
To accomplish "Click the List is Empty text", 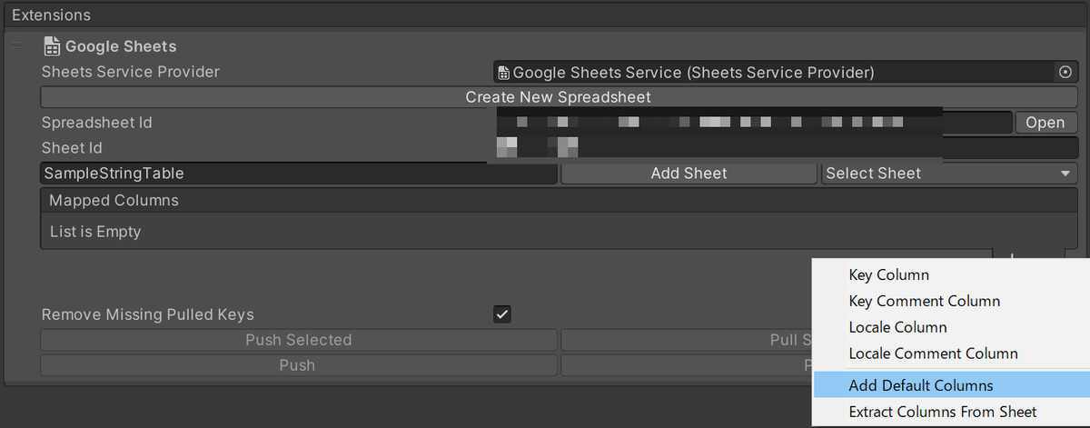I will [x=95, y=232].
